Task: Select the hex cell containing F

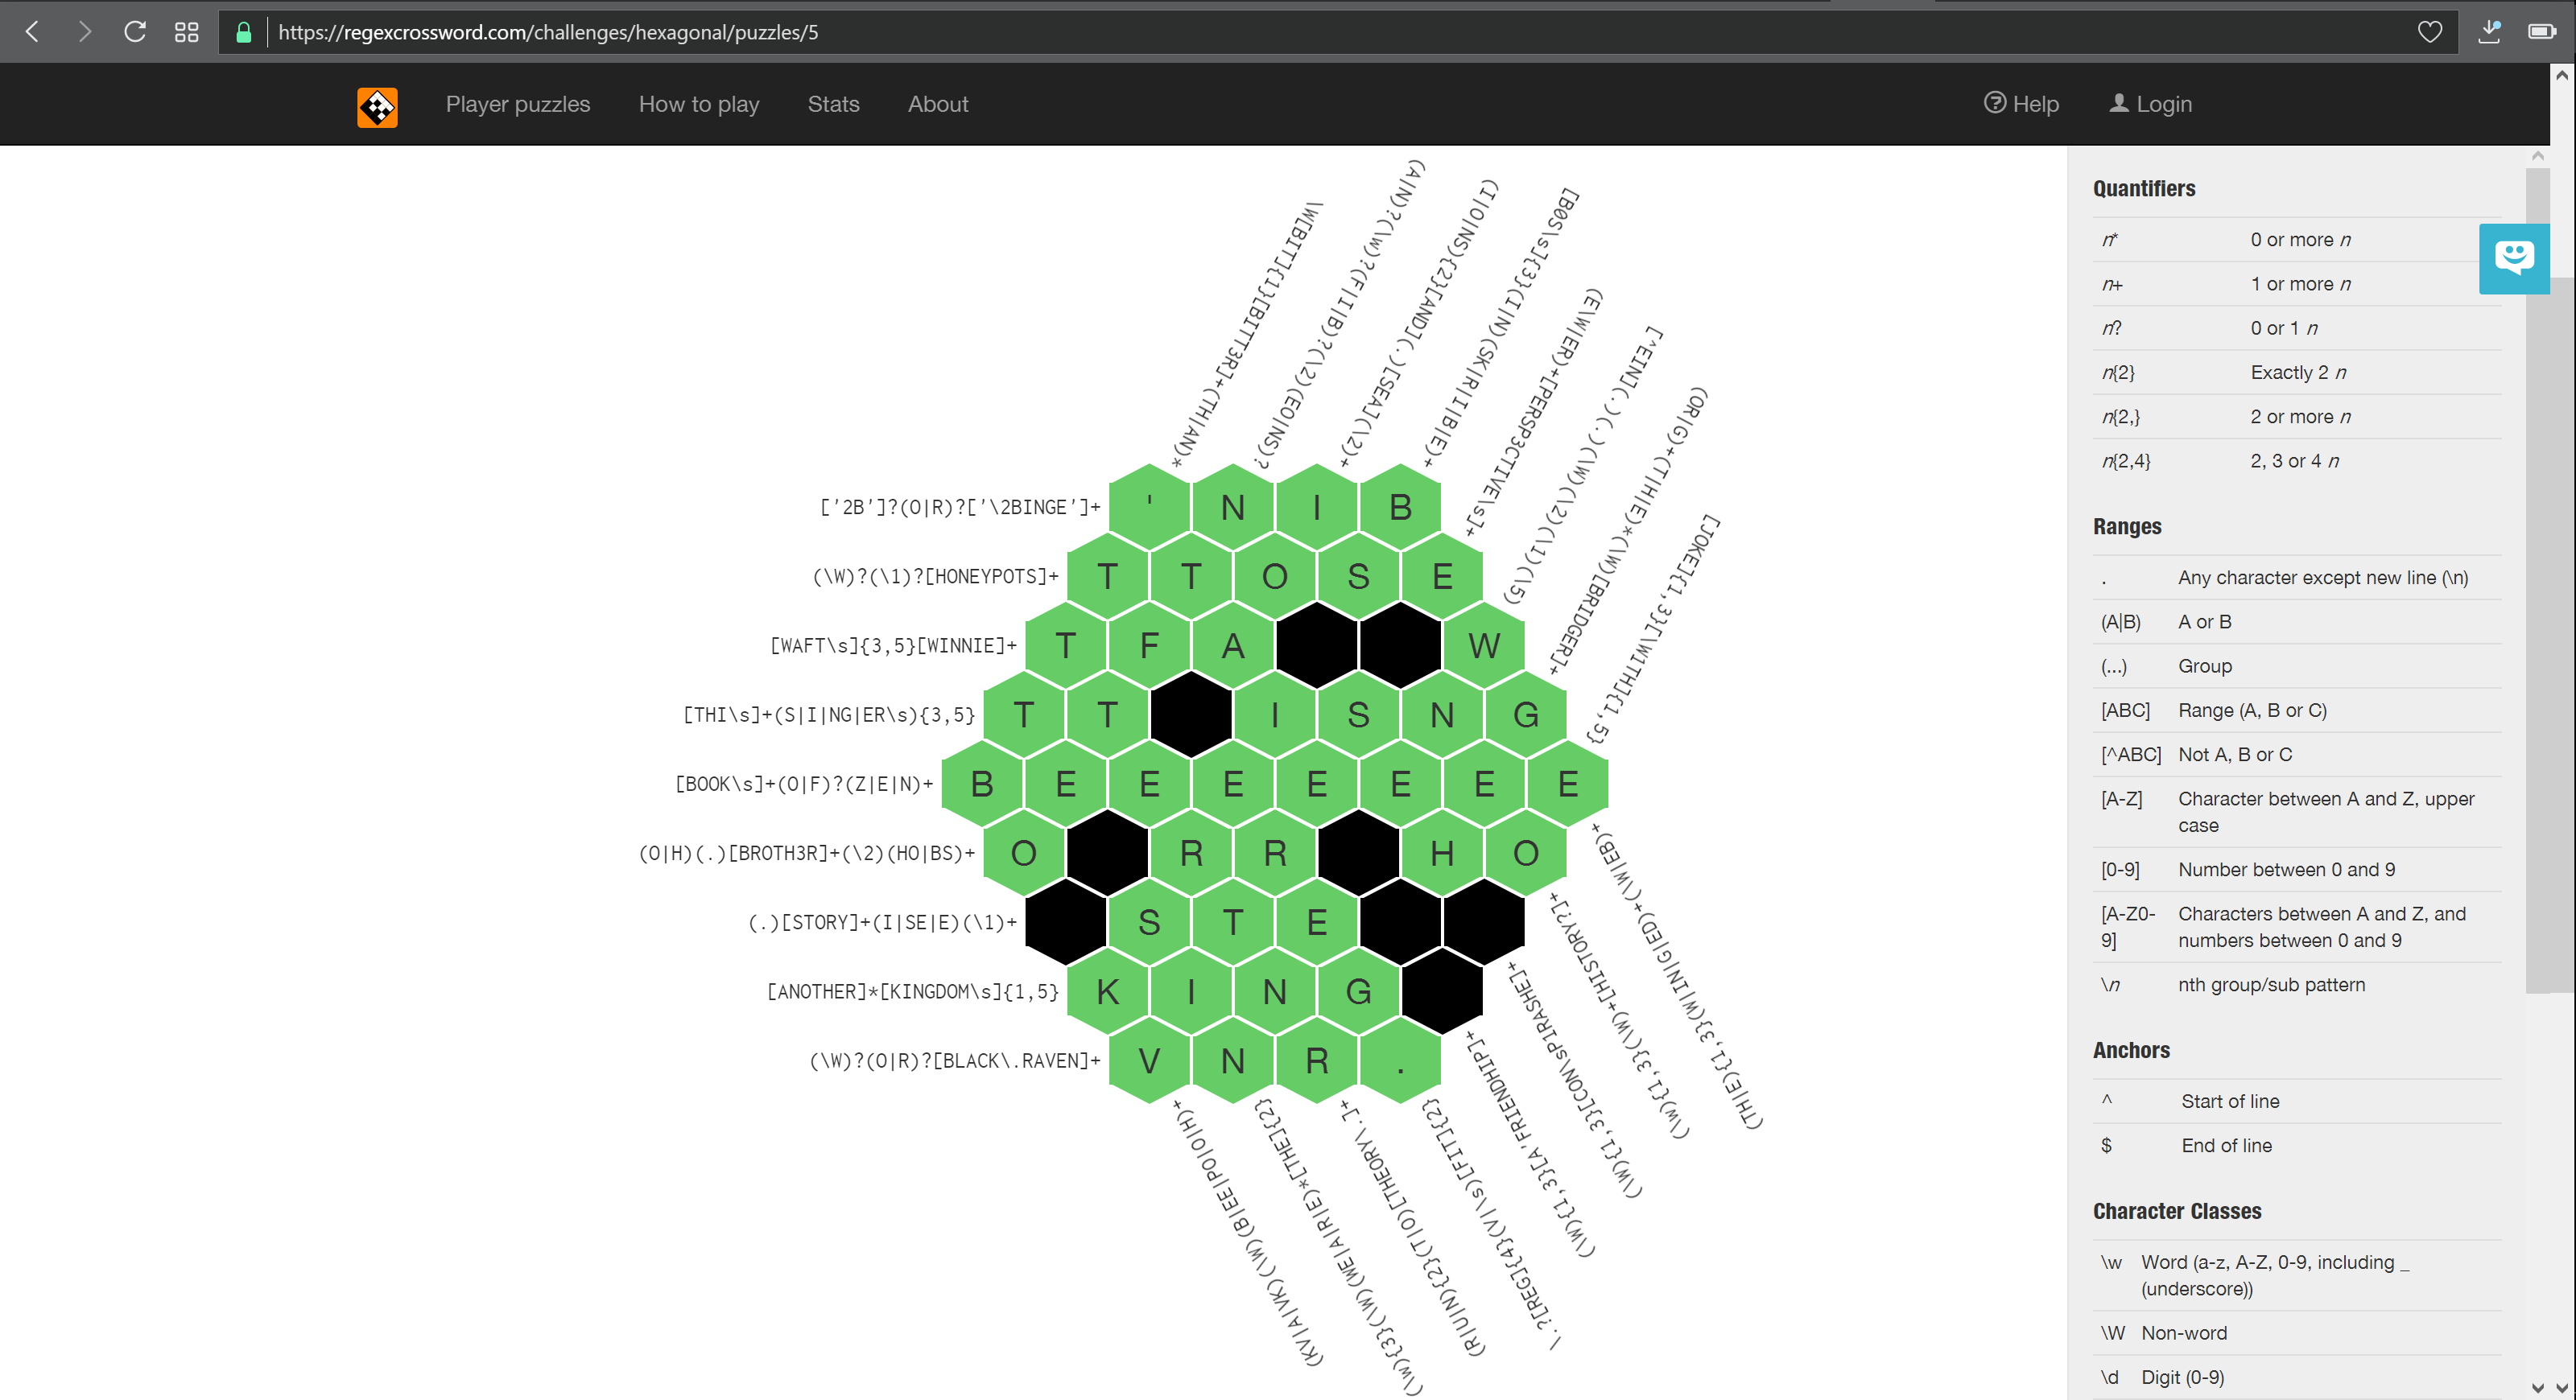Action: coord(1149,645)
